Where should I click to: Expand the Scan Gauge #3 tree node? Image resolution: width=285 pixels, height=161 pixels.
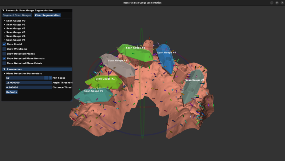4,32
